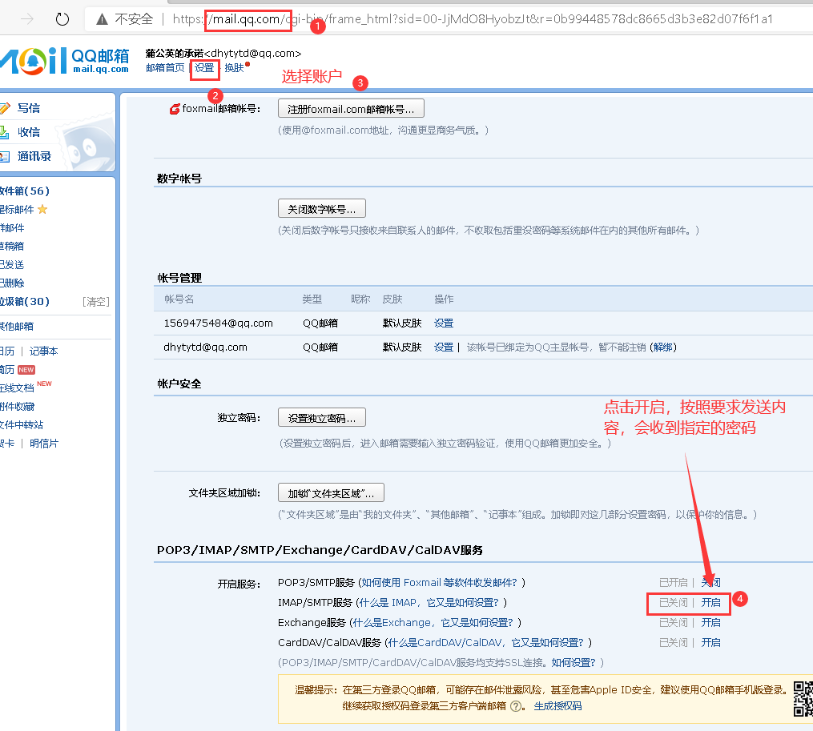Viewport: 813px width, 731px height.
Task: Check for new mail via 收信
Action: point(29,132)
